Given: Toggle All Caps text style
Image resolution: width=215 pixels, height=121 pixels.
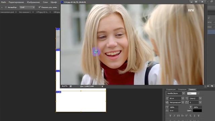Looking at the screenshot, I should [x=178, y=116].
